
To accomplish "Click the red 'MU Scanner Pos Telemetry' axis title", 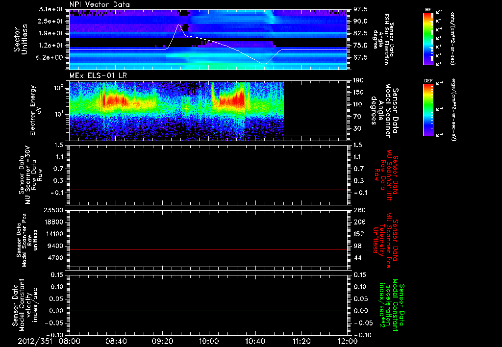I will coord(385,240).
